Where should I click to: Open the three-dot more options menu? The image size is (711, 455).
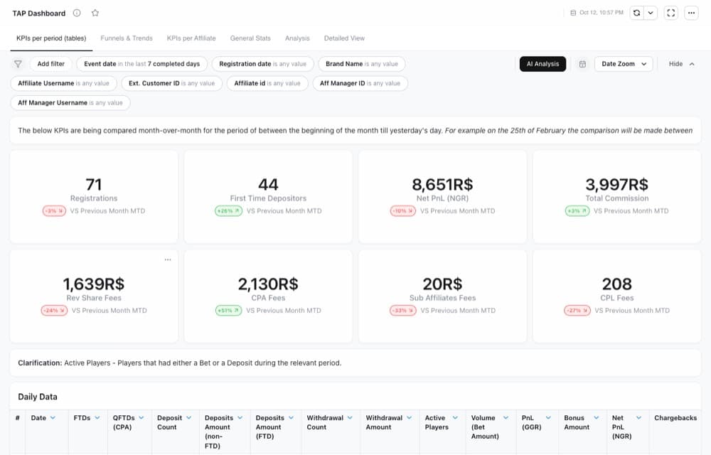click(692, 13)
